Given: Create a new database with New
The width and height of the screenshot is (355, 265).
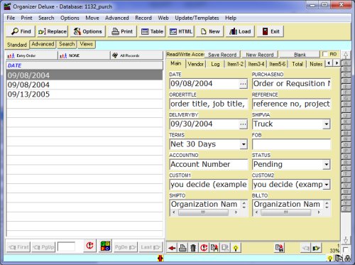Looking at the screenshot, I should pyautogui.click(x=210, y=31).
